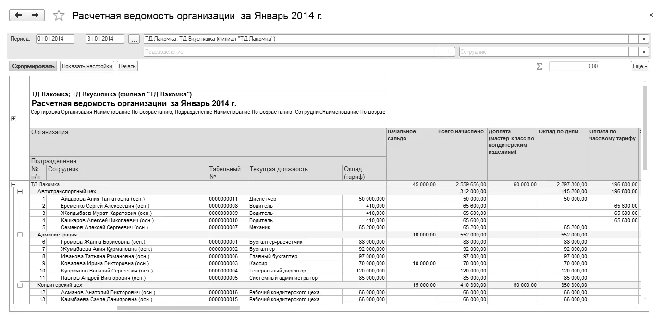Open Подразделение selection ellipsis button
This screenshot has width=662, height=319.
(440, 52)
